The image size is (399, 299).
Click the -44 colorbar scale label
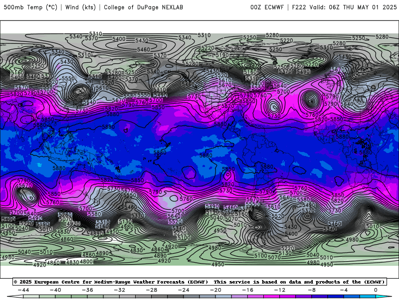point(23,290)
